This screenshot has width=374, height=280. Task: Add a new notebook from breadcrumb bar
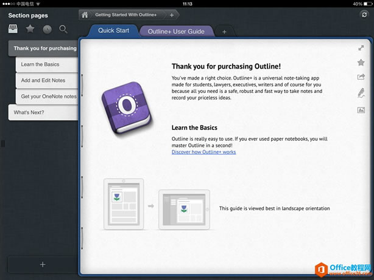tap(171, 15)
